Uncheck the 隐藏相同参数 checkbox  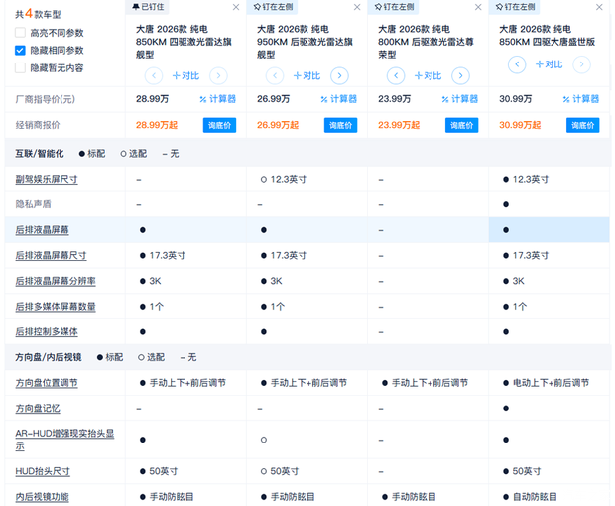pyautogui.click(x=20, y=51)
